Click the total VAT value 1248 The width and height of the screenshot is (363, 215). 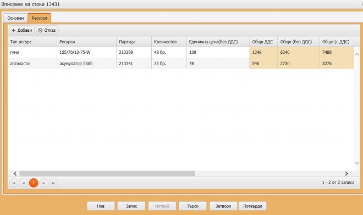[x=263, y=53]
